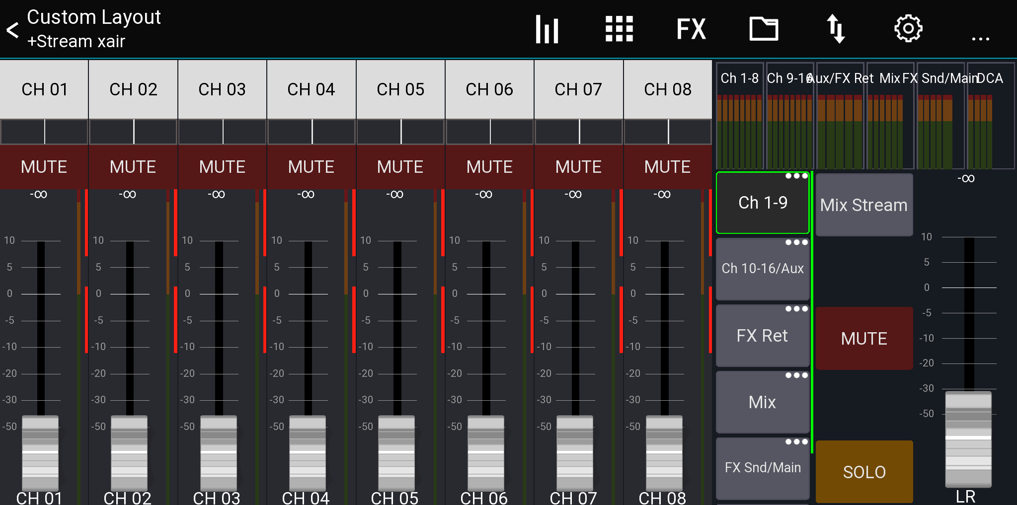This screenshot has height=505, width=1017.
Task: Open three-dot options on Ch 1-9 layer
Action: (796, 176)
